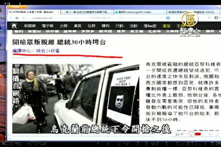Open 播fun室 from navigation bar

tap(149, 26)
